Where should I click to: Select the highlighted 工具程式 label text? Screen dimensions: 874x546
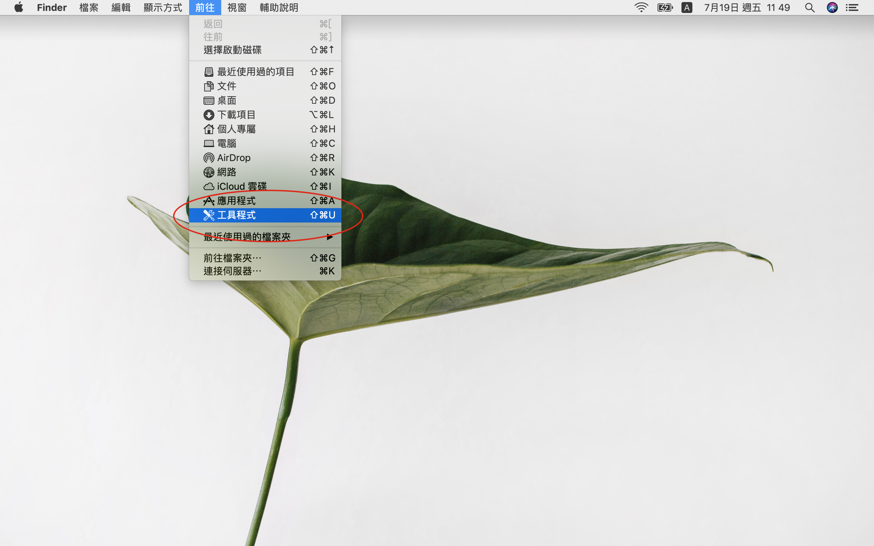236,215
